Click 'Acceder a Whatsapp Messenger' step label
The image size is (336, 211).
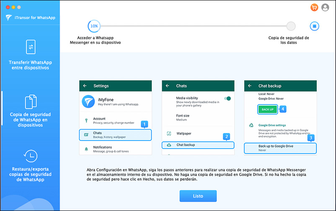96,40
